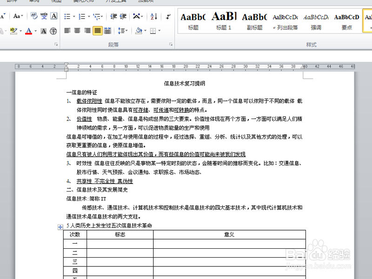
Task: Click the Increase Indent icon
Action: pyautogui.click(x=123, y=16)
